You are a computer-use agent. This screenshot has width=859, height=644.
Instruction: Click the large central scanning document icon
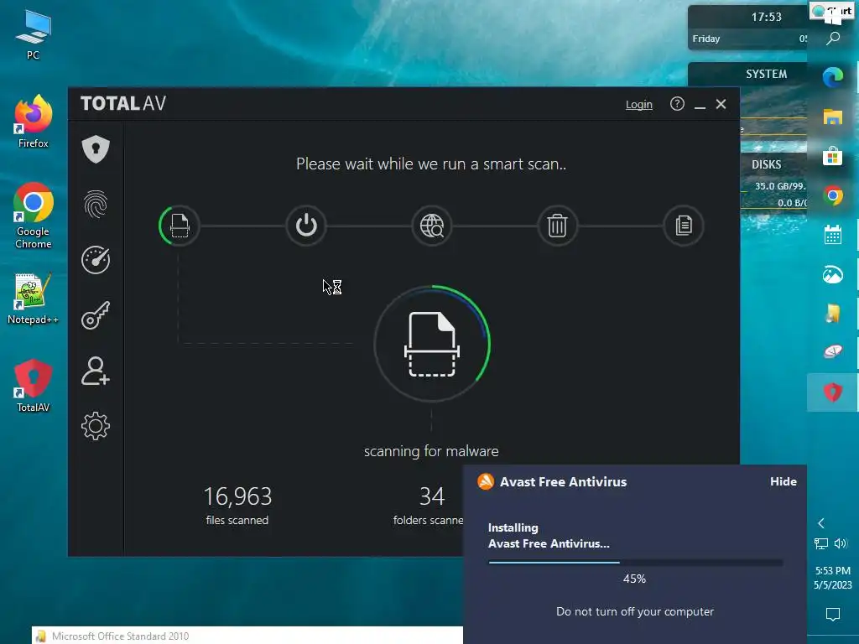tap(432, 345)
